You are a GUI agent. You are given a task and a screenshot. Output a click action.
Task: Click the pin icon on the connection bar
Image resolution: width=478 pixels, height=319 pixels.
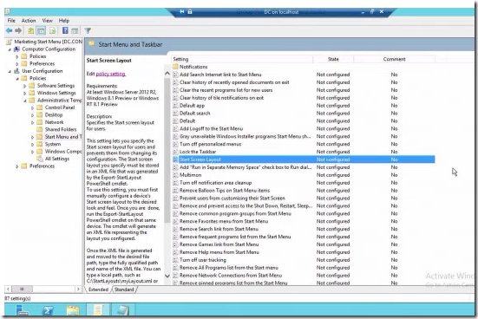point(182,11)
